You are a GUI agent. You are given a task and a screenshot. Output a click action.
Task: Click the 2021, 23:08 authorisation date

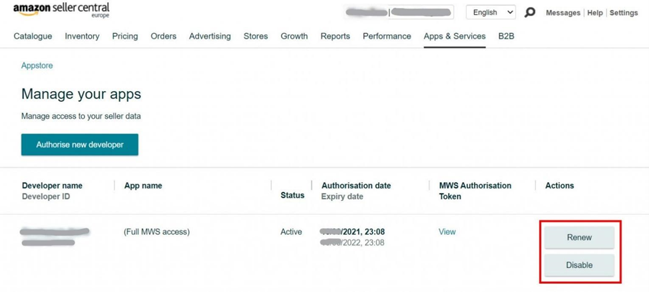point(353,231)
